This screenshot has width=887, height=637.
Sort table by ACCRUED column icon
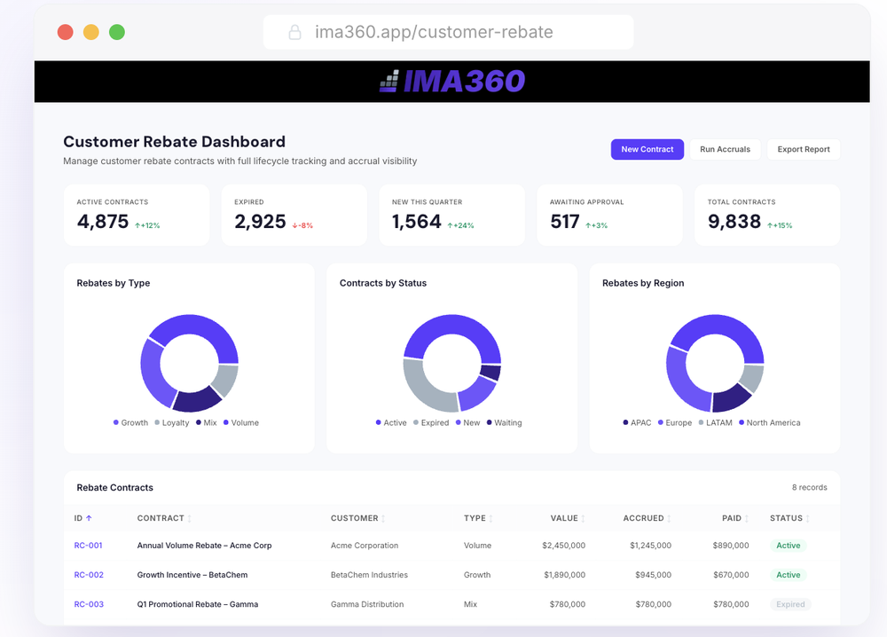[x=669, y=518]
